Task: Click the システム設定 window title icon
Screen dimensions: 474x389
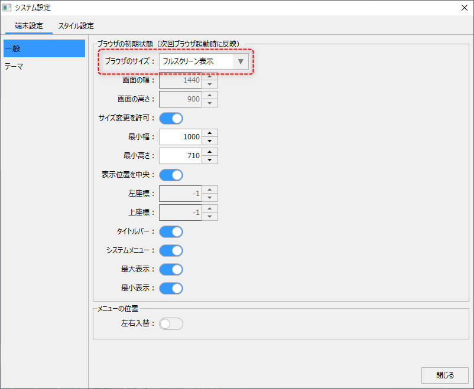Action: tap(7, 8)
